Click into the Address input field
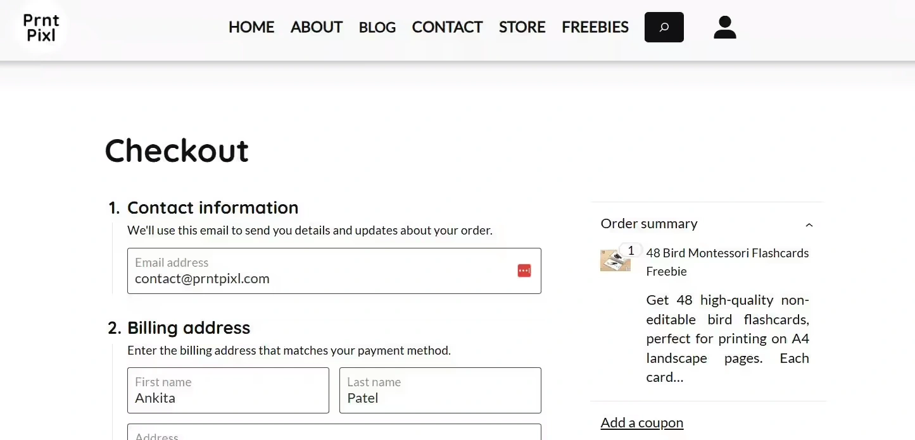Screen dimensions: 915x440 click(x=334, y=432)
